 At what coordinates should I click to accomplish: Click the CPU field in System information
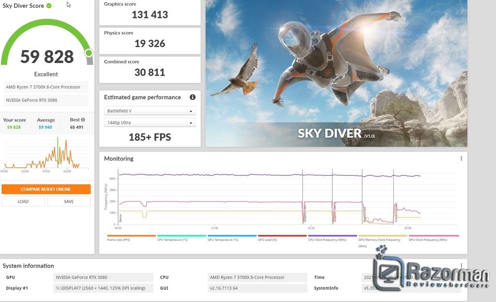(x=257, y=277)
